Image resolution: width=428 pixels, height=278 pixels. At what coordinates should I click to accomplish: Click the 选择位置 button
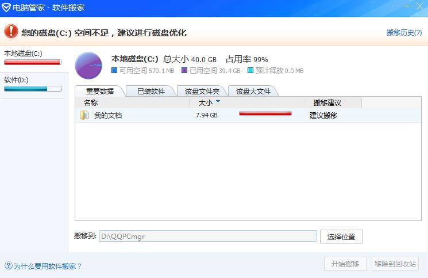[341, 237]
